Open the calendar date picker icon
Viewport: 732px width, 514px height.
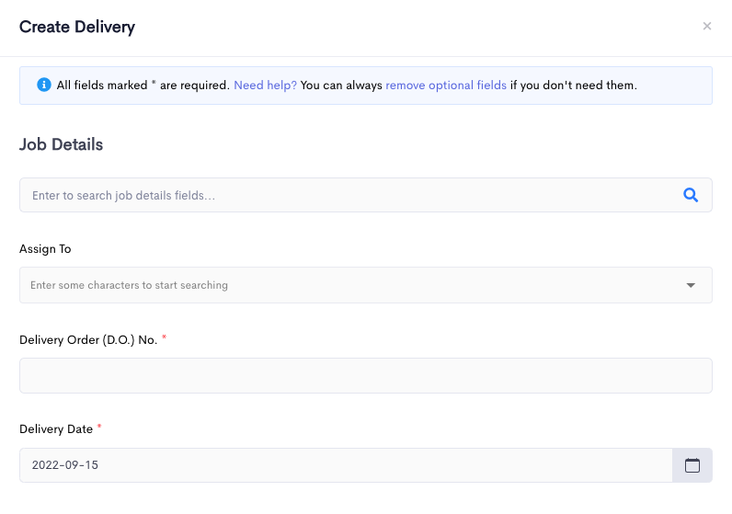tap(692, 465)
